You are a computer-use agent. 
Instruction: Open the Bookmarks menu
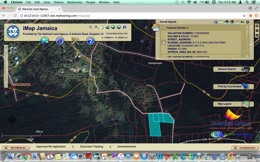tap(75, 2)
